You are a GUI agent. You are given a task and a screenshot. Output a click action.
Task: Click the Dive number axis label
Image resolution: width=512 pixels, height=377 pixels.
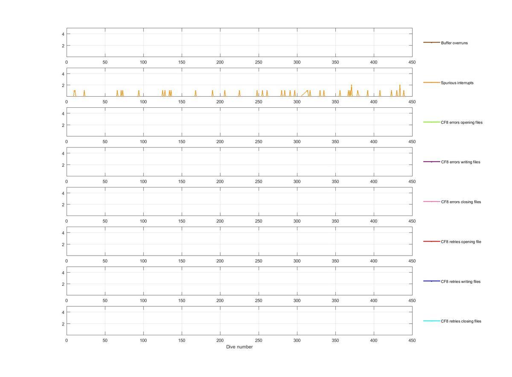[x=239, y=347]
